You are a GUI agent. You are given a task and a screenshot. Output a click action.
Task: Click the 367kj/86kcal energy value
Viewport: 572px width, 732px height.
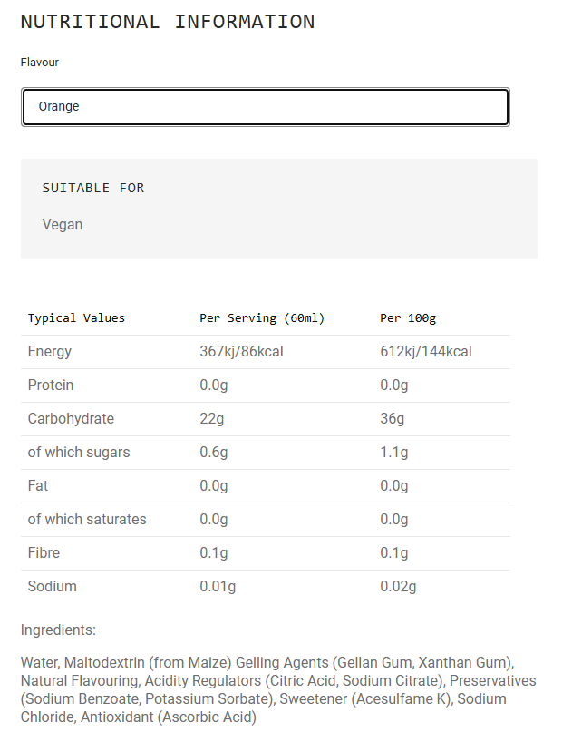241,351
